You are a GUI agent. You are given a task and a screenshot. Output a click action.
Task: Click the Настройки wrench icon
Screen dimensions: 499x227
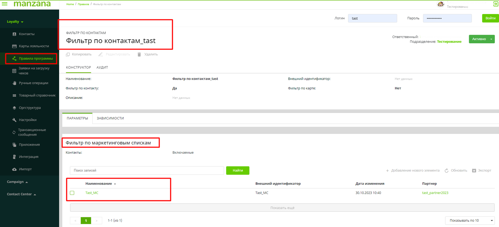tap(14, 120)
